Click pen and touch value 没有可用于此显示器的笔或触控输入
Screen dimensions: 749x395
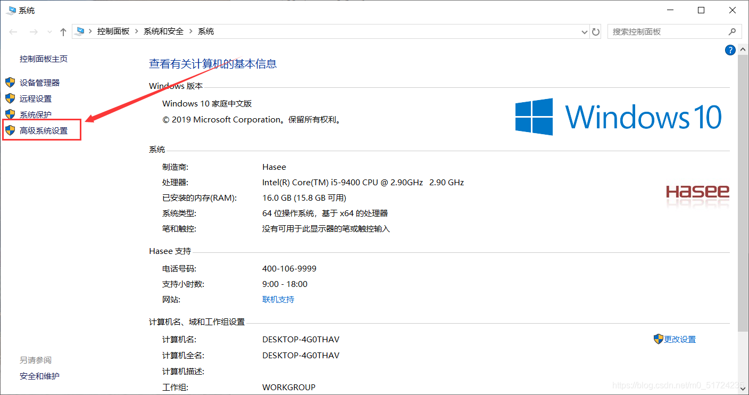point(326,229)
